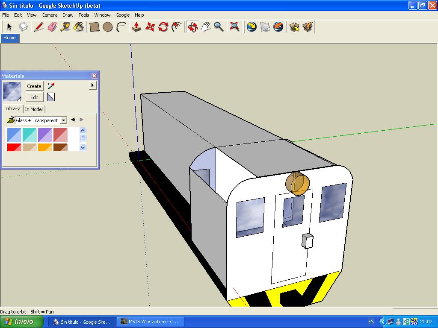This screenshot has width=438, height=328.
Task: Choose the Tape Measure tool
Action: tap(65, 27)
